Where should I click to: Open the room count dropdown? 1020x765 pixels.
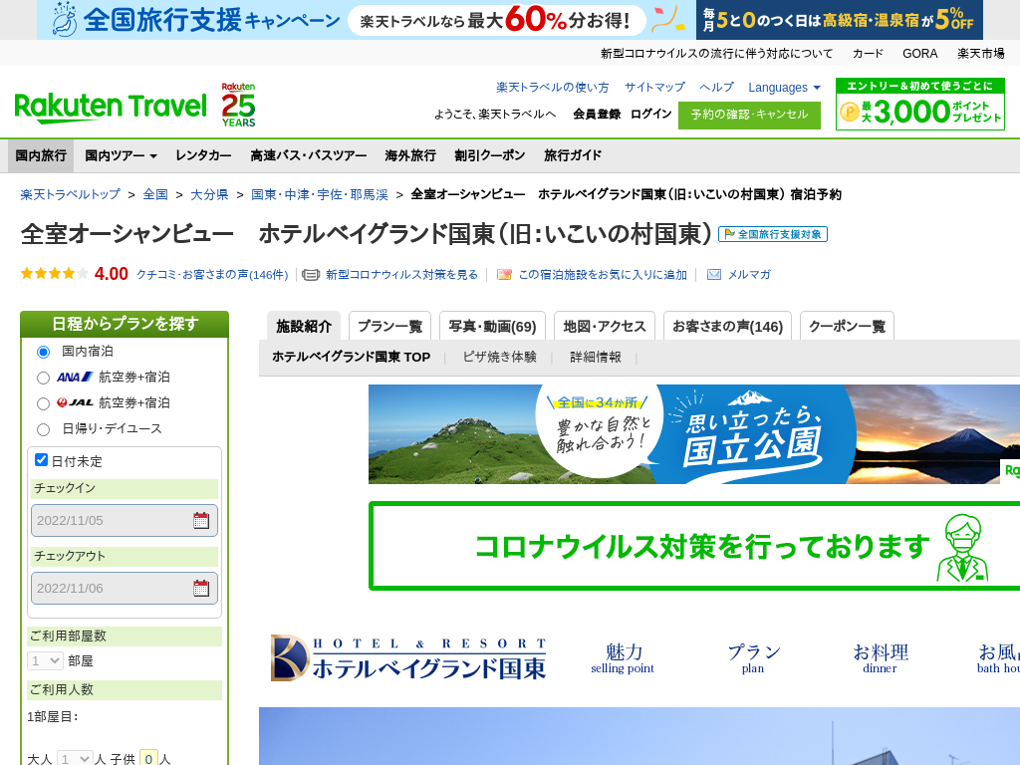pos(45,661)
